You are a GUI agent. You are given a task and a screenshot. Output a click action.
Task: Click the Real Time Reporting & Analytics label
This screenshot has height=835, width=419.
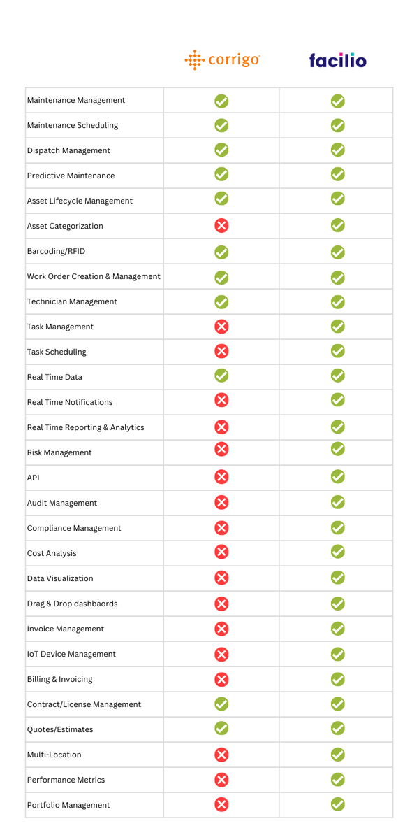tap(85, 427)
